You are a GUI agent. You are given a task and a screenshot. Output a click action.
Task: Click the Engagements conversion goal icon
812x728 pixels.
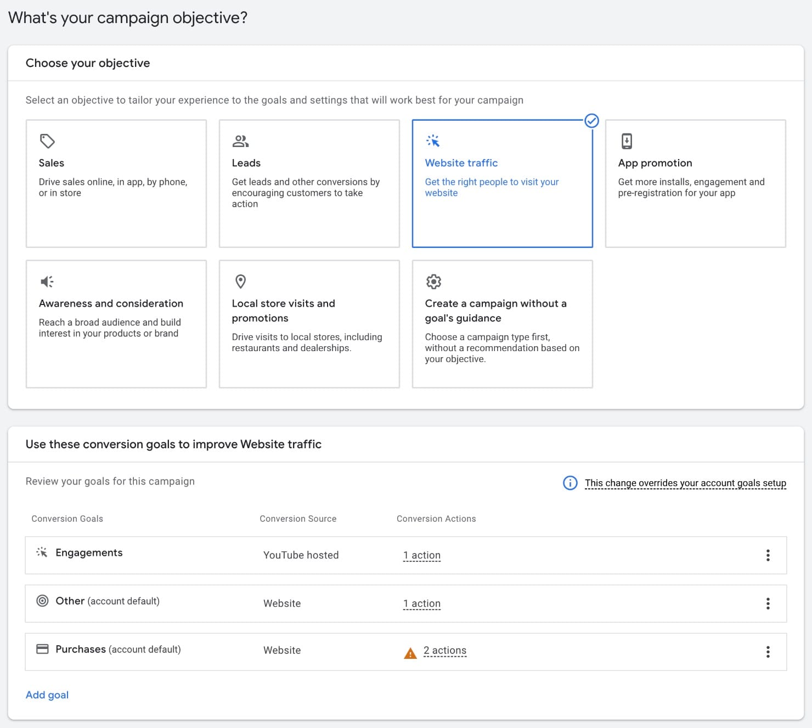pyautogui.click(x=42, y=552)
